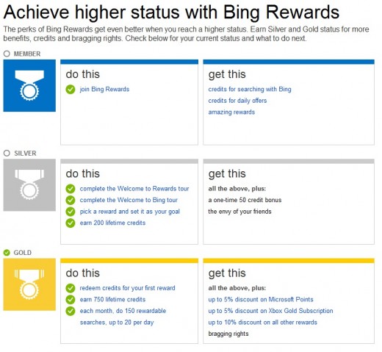Open the join Bing Rewards link
382x352 pixels.
[104, 90]
